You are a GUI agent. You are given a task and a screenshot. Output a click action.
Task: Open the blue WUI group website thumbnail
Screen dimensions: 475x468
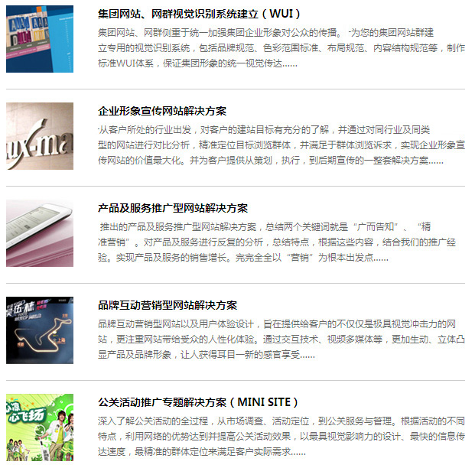pos(40,39)
